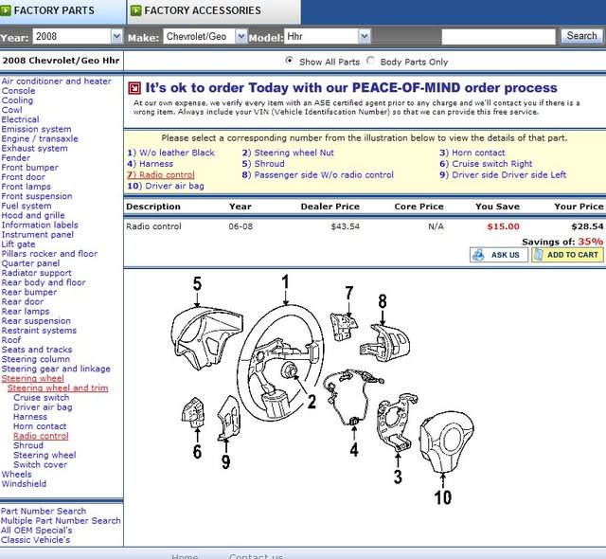Select the steering wheel drawing in the diagram

pyautogui.click(x=280, y=364)
